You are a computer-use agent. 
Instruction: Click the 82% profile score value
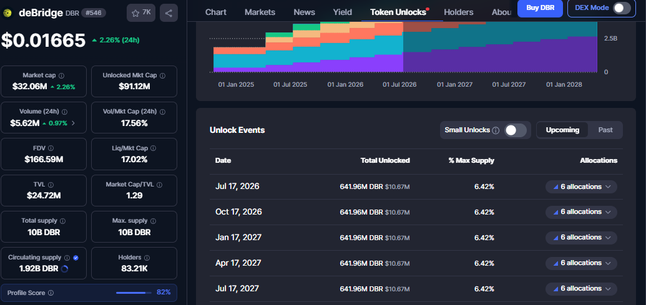164,293
